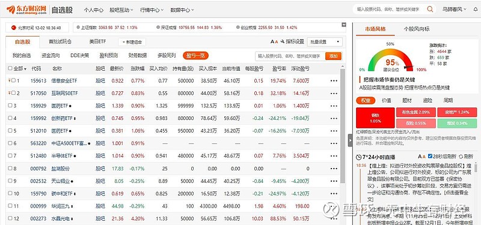481x225 pixels.
Task: Click the top search input field
Action: (389, 9)
